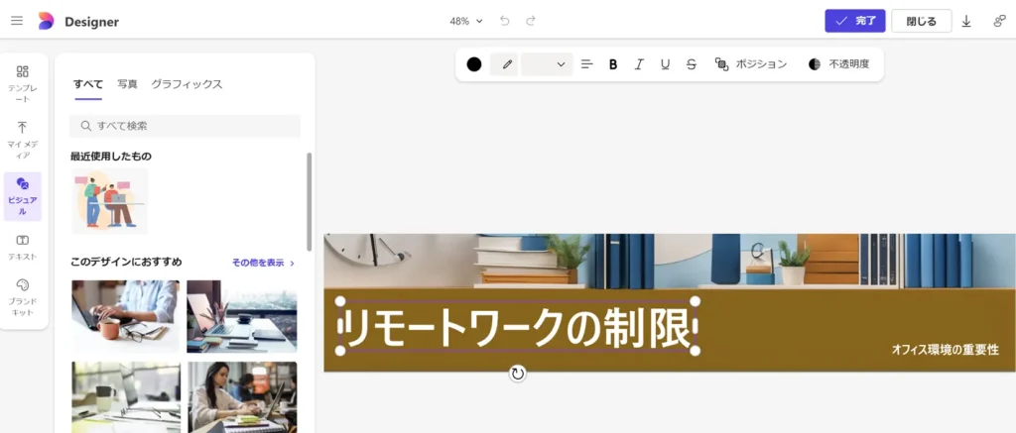Click the share link icon

[998, 21]
